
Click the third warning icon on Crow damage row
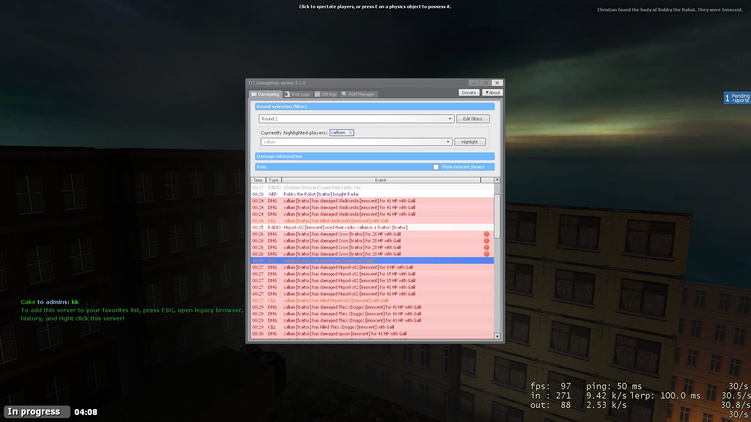(x=487, y=247)
